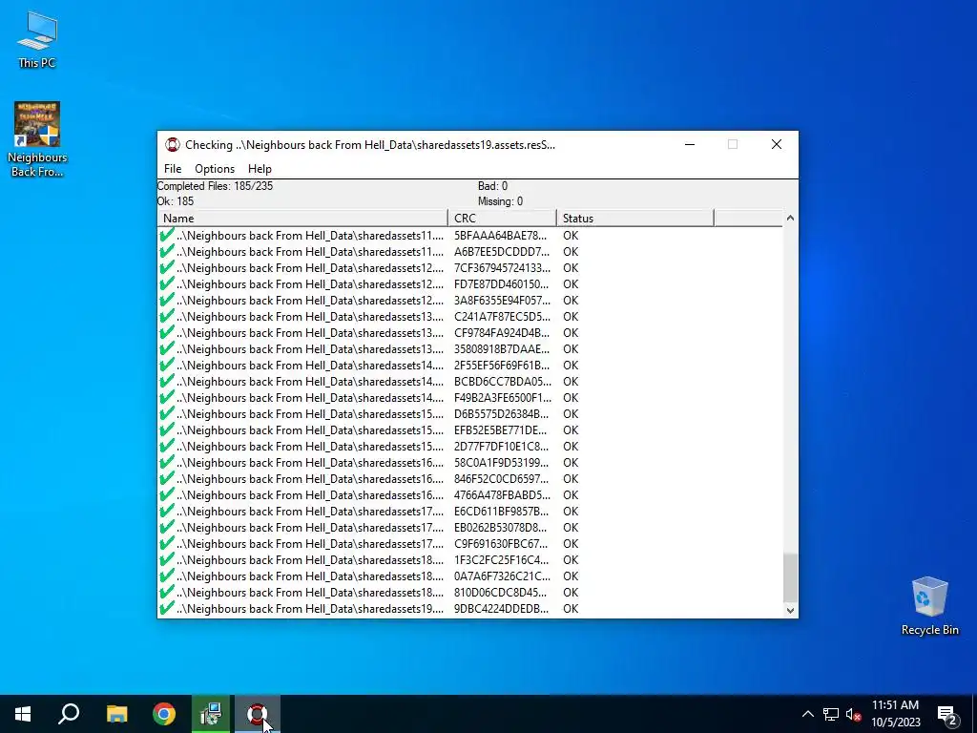Image resolution: width=977 pixels, height=733 pixels.
Task: Select the row with CRC EB0262B53078D8...
Action: (x=469, y=527)
